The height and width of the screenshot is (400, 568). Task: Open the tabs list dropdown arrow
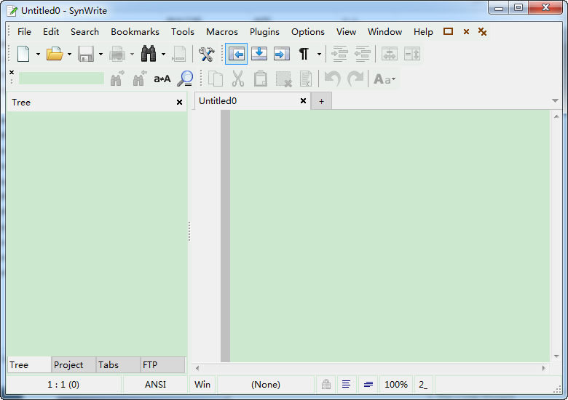555,100
